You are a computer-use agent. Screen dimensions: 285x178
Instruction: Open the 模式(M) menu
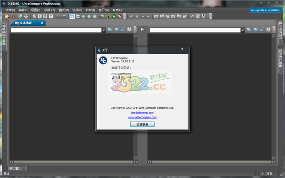point(64,10)
